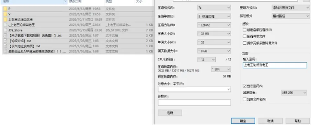Click the .DS_Store file icon

(6, 30)
